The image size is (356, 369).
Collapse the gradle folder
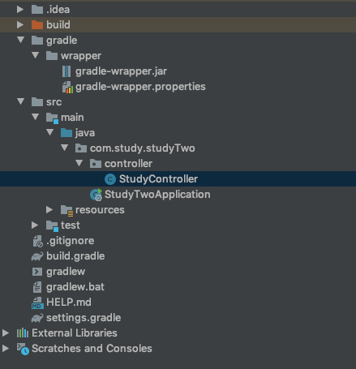pos(20,40)
